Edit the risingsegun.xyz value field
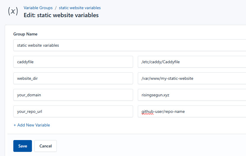Image resolution: width=246 pixels, height=156 pixels. point(192,95)
